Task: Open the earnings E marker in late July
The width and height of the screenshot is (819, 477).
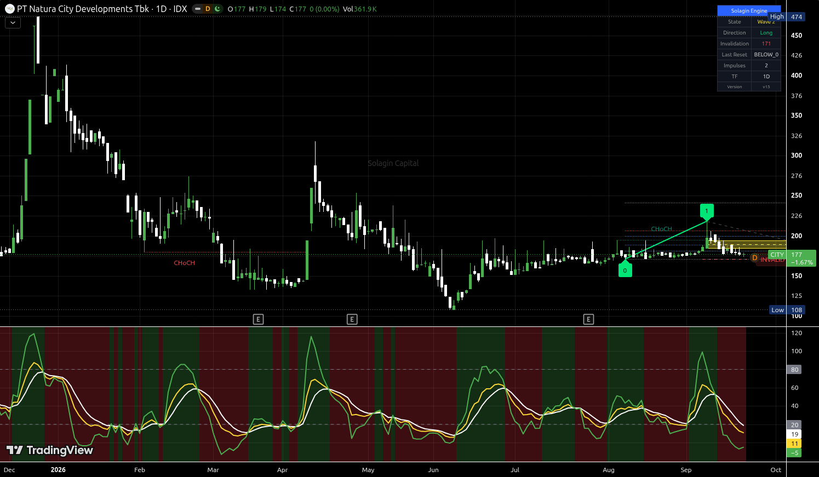Action: pos(588,319)
